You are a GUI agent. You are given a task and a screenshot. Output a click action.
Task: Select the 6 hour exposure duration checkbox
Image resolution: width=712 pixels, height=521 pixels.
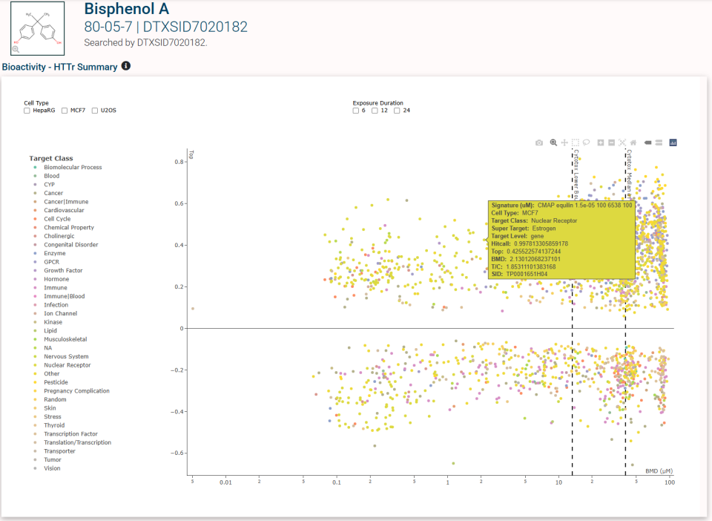(356, 111)
